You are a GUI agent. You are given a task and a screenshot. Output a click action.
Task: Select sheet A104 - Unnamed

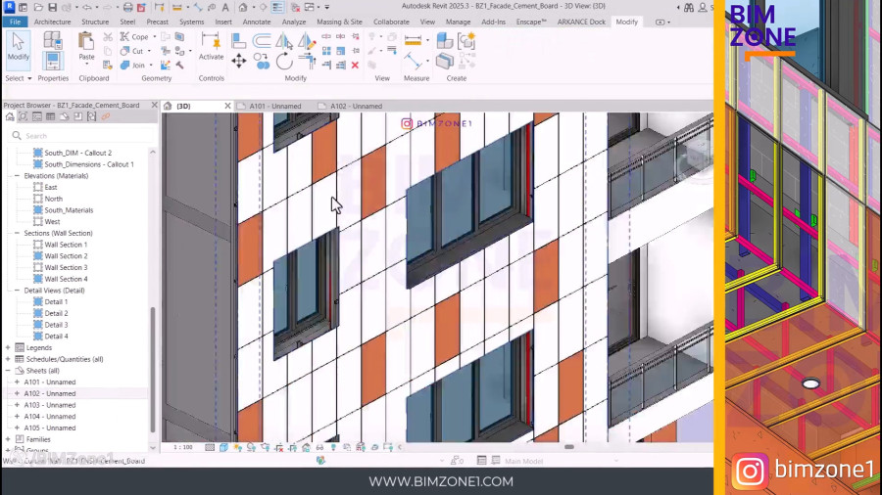(x=50, y=417)
